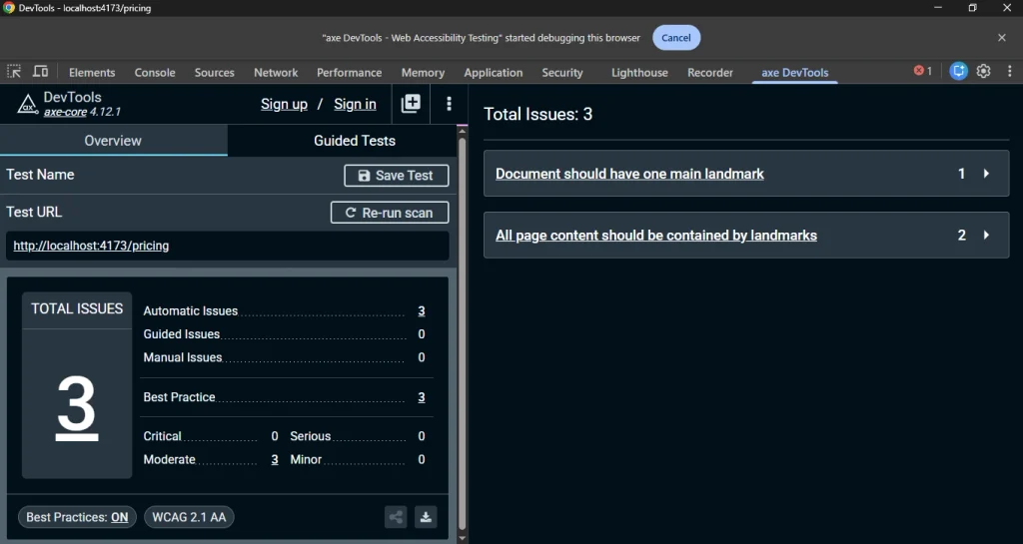Select the axe DevTools tab
This screenshot has height=544, width=1023.
coord(794,72)
